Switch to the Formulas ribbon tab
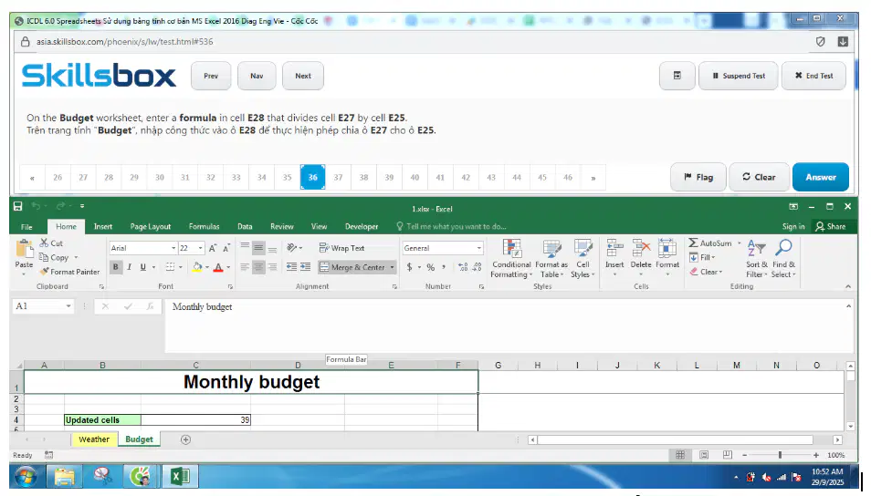This screenshot has height=496, width=871. click(x=204, y=226)
